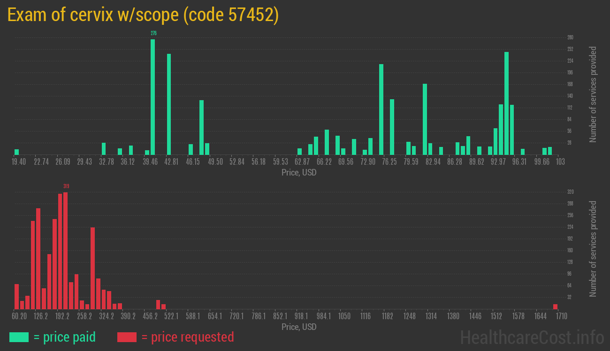Viewport: 610px width, 351px height.
Task: Click the 'Price, USD' label under red chart
Action: [299, 327]
